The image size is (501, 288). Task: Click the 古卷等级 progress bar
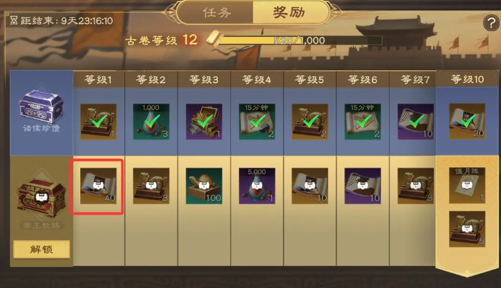300,40
